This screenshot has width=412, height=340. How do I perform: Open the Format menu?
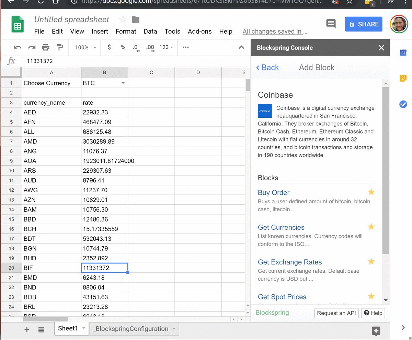click(x=126, y=31)
